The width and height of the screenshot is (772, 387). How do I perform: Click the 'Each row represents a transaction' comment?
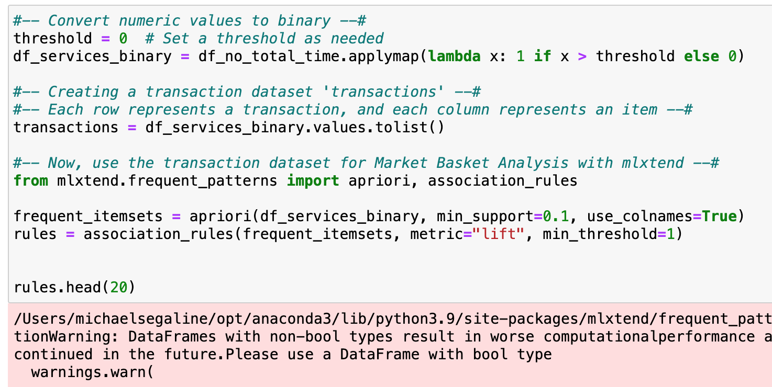point(353,110)
